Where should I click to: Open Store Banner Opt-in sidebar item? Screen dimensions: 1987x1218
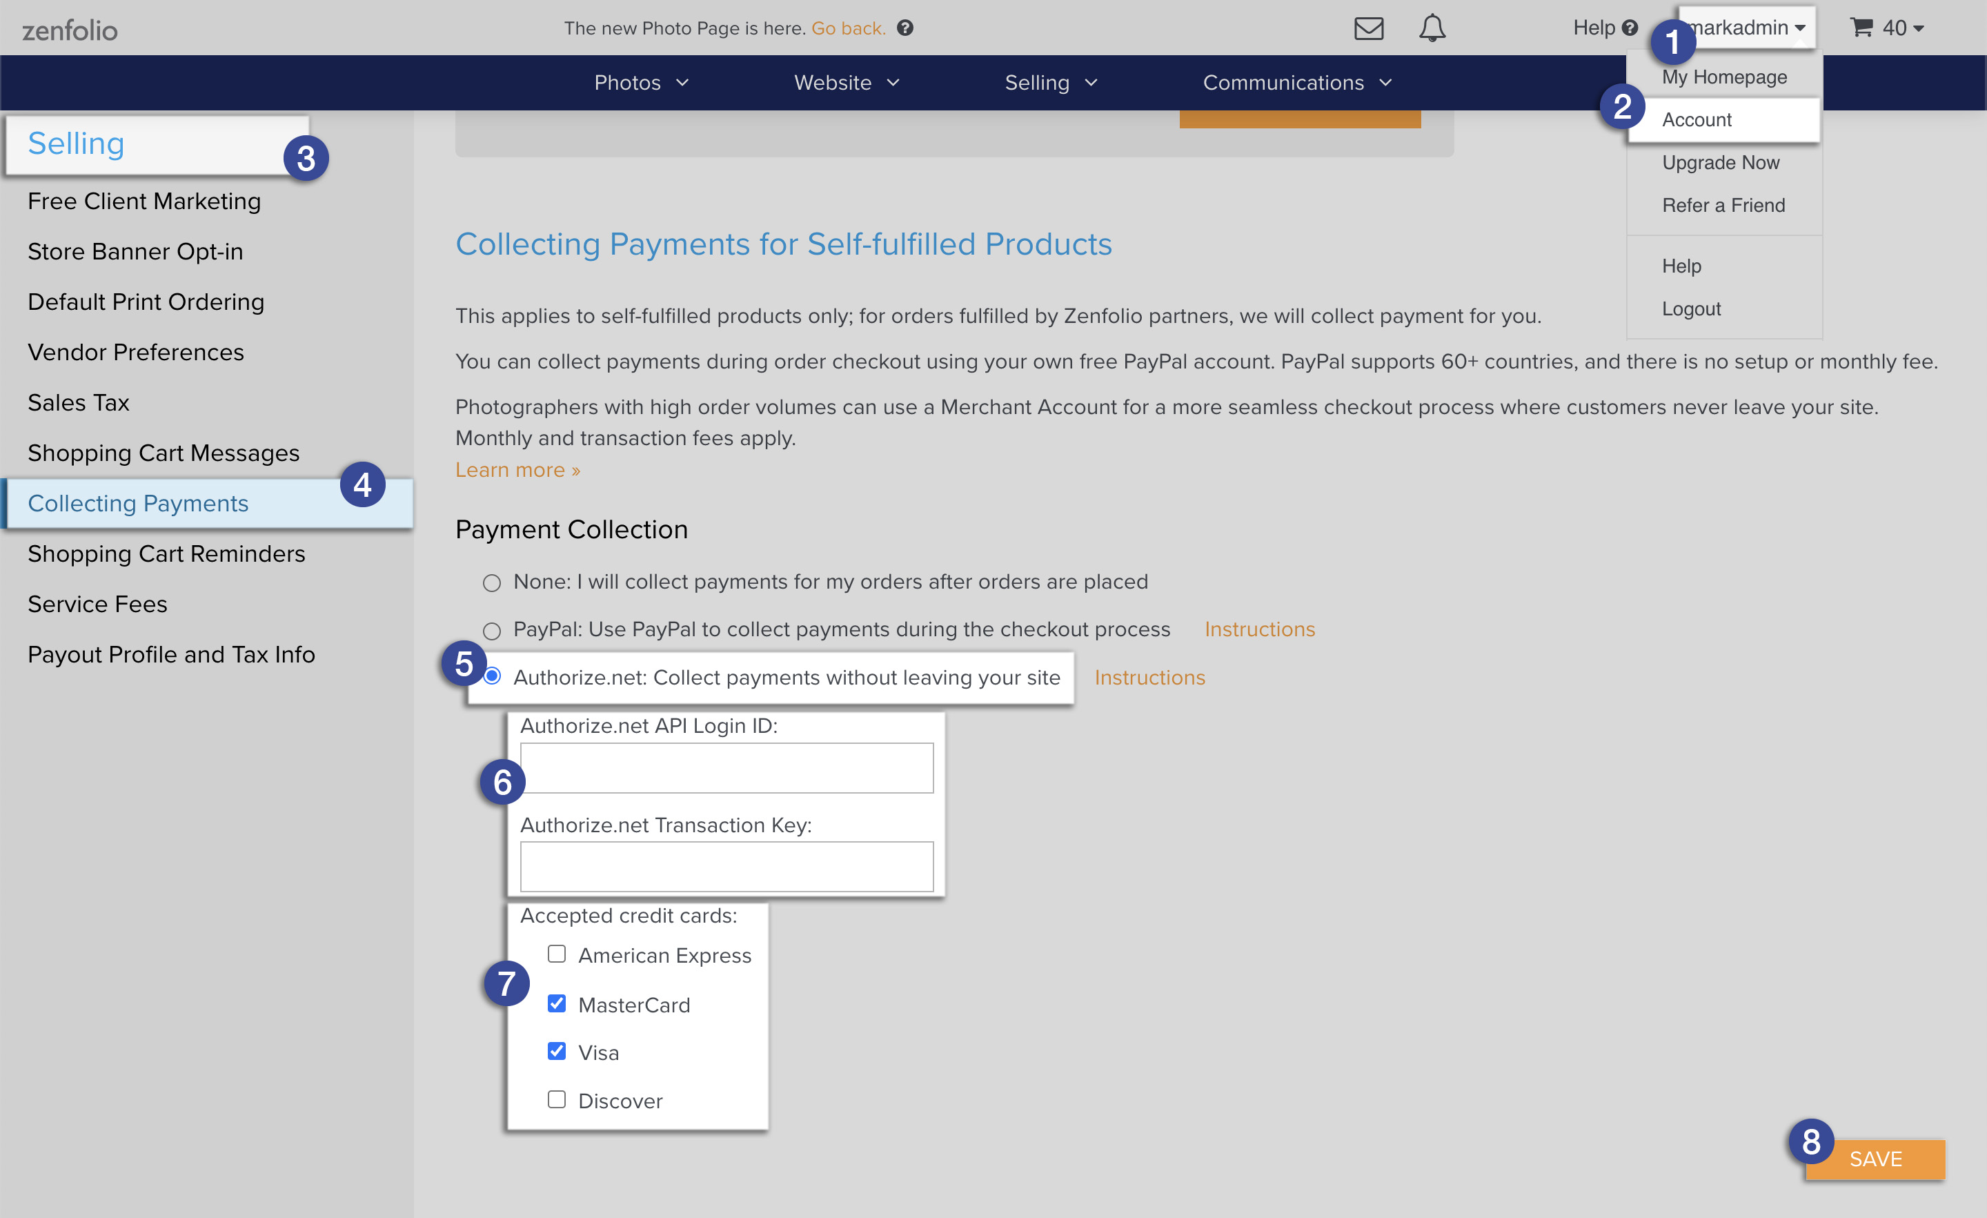(x=135, y=251)
